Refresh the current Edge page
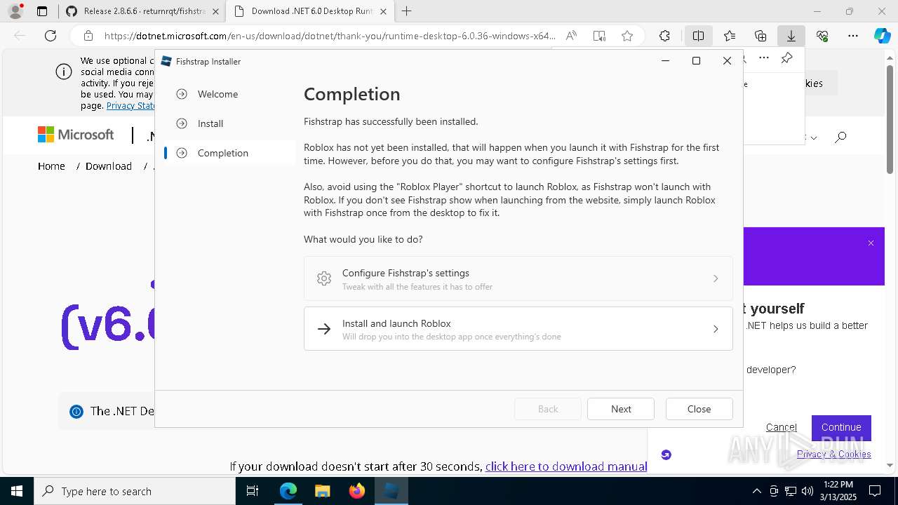 coord(51,36)
